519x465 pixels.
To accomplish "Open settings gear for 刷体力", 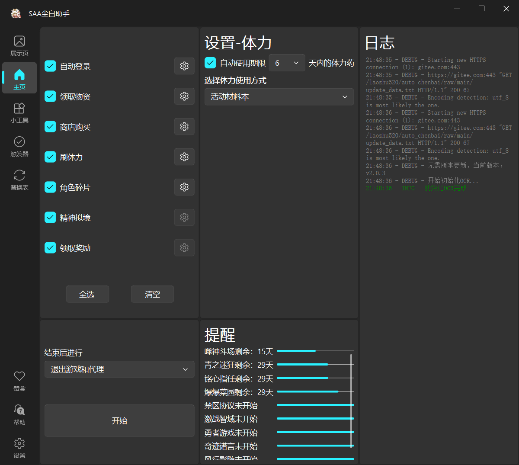I will click(184, 157).
